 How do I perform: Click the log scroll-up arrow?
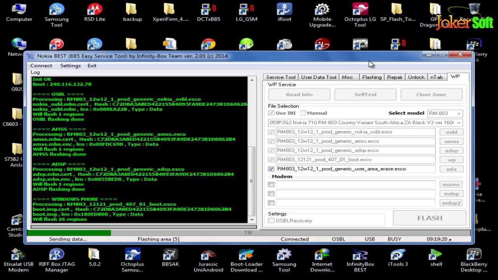click(x=252, y=80)
